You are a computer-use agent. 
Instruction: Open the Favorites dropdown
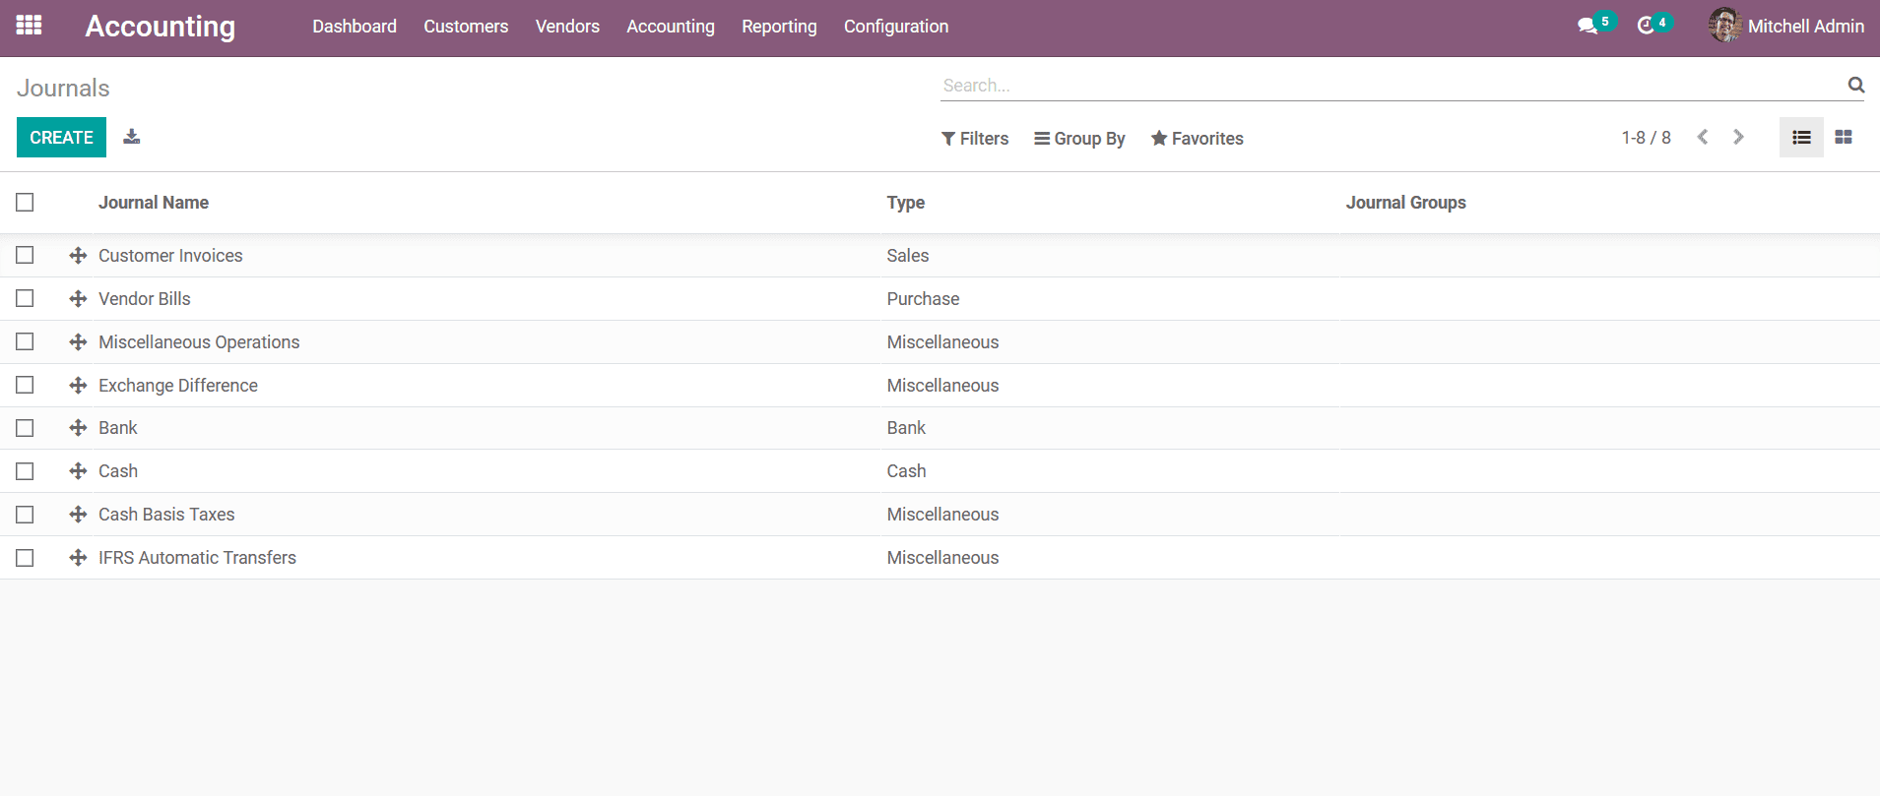(x=1198, y=139)
